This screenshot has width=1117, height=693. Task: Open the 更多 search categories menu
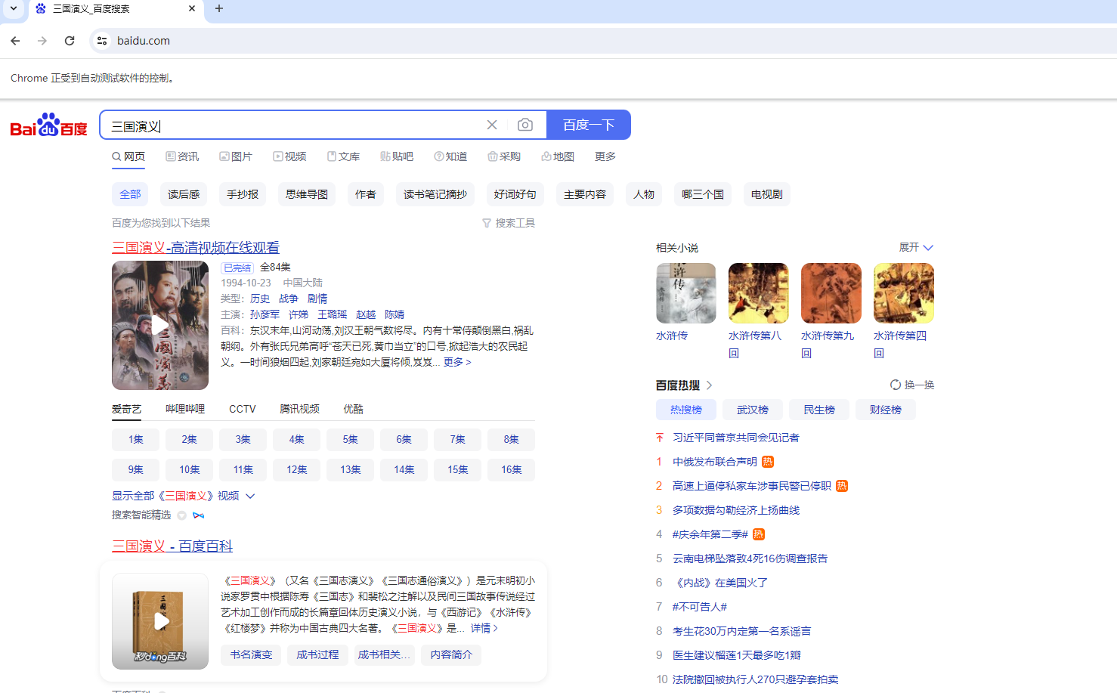click(605, 156)
